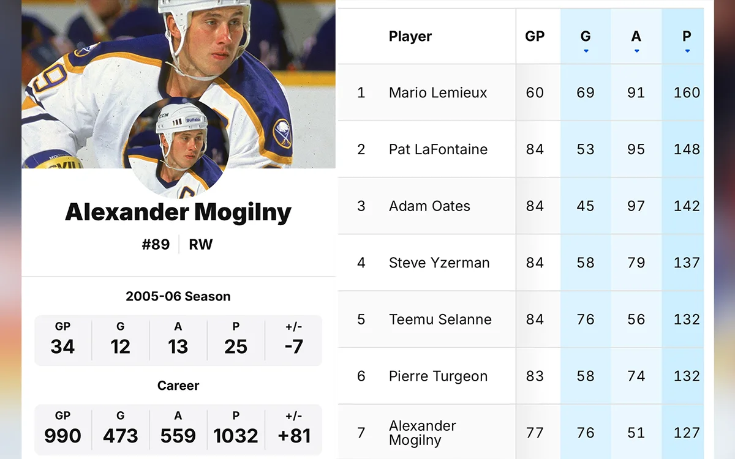735x459 pixels.
Task: Select Steve Yzerman's row name
Action: tap(439, 263)
